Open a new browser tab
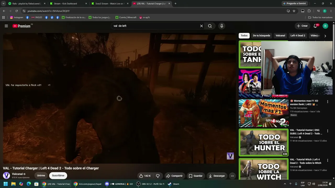 point(175,4)
